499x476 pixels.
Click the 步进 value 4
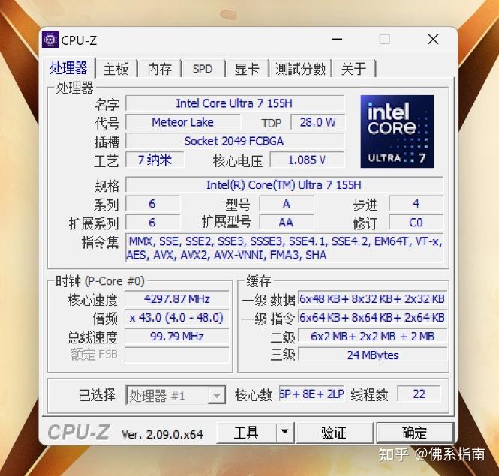tap(416, 203)
